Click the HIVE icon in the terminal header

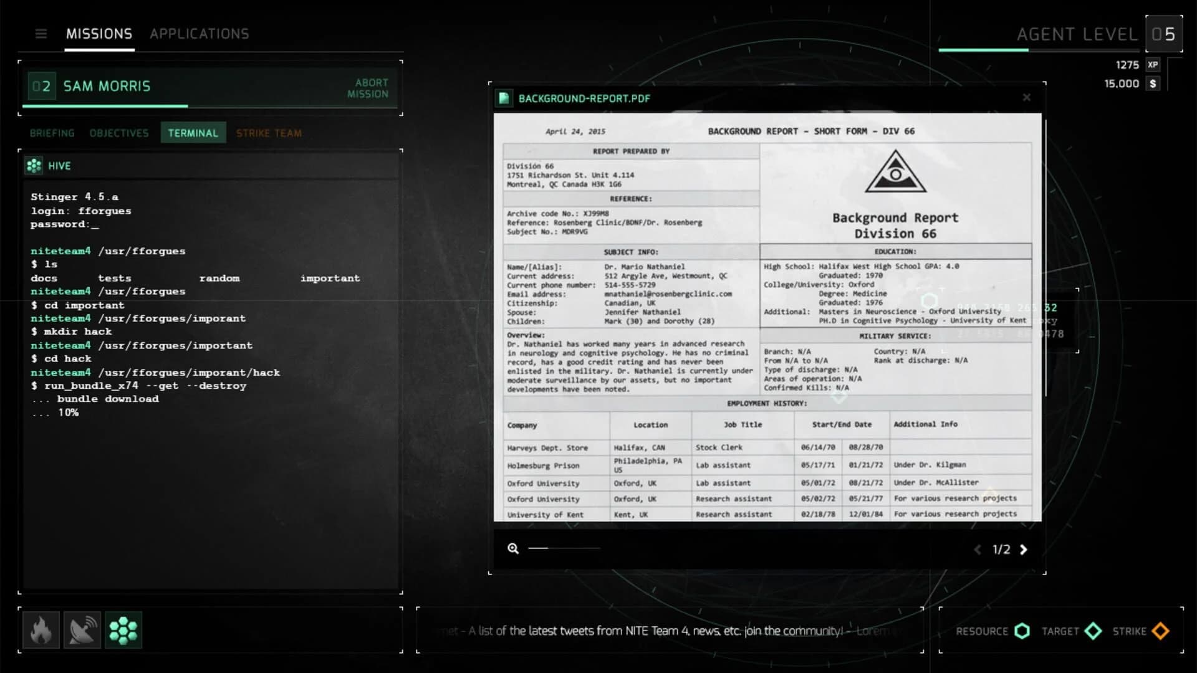click(x=33, y=165)
